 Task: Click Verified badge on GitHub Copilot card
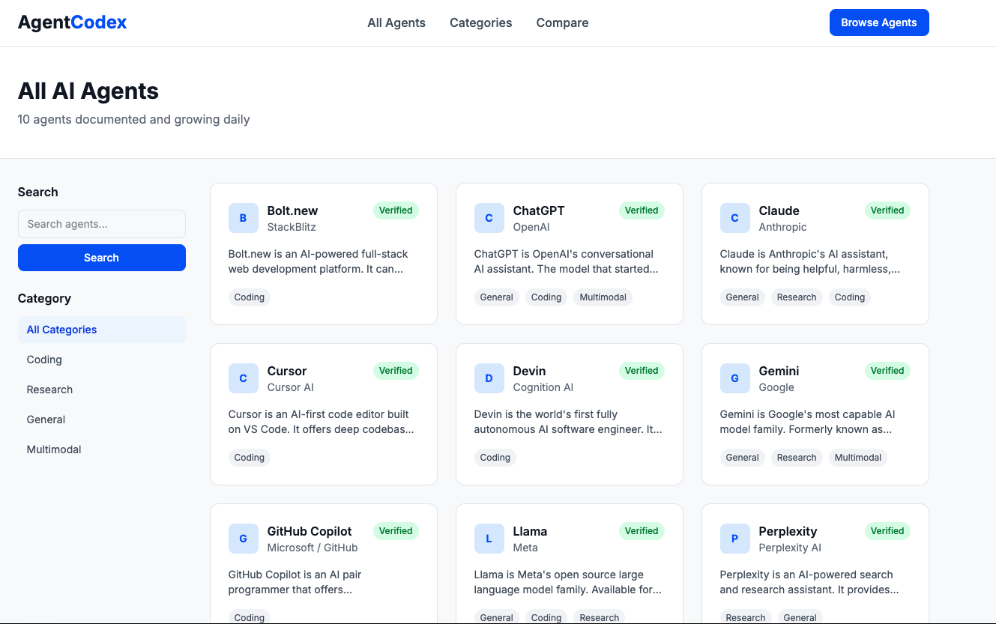[x=396, y=531]
